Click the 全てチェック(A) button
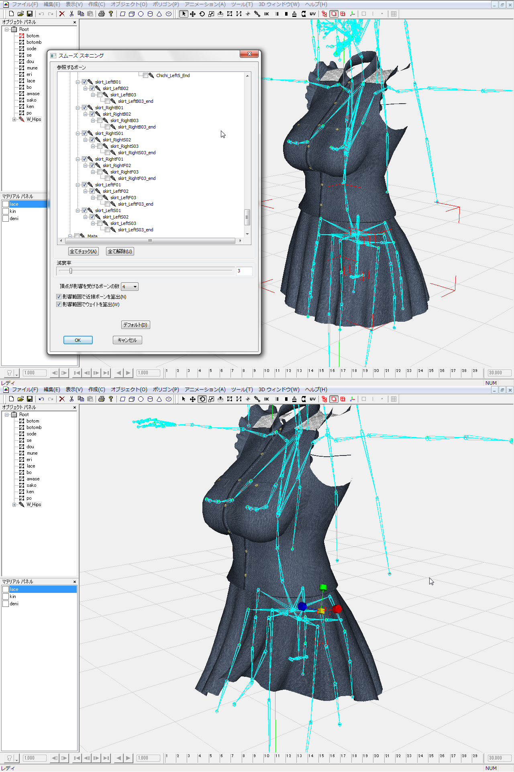The image size is (514, 772). coord(83,251)
